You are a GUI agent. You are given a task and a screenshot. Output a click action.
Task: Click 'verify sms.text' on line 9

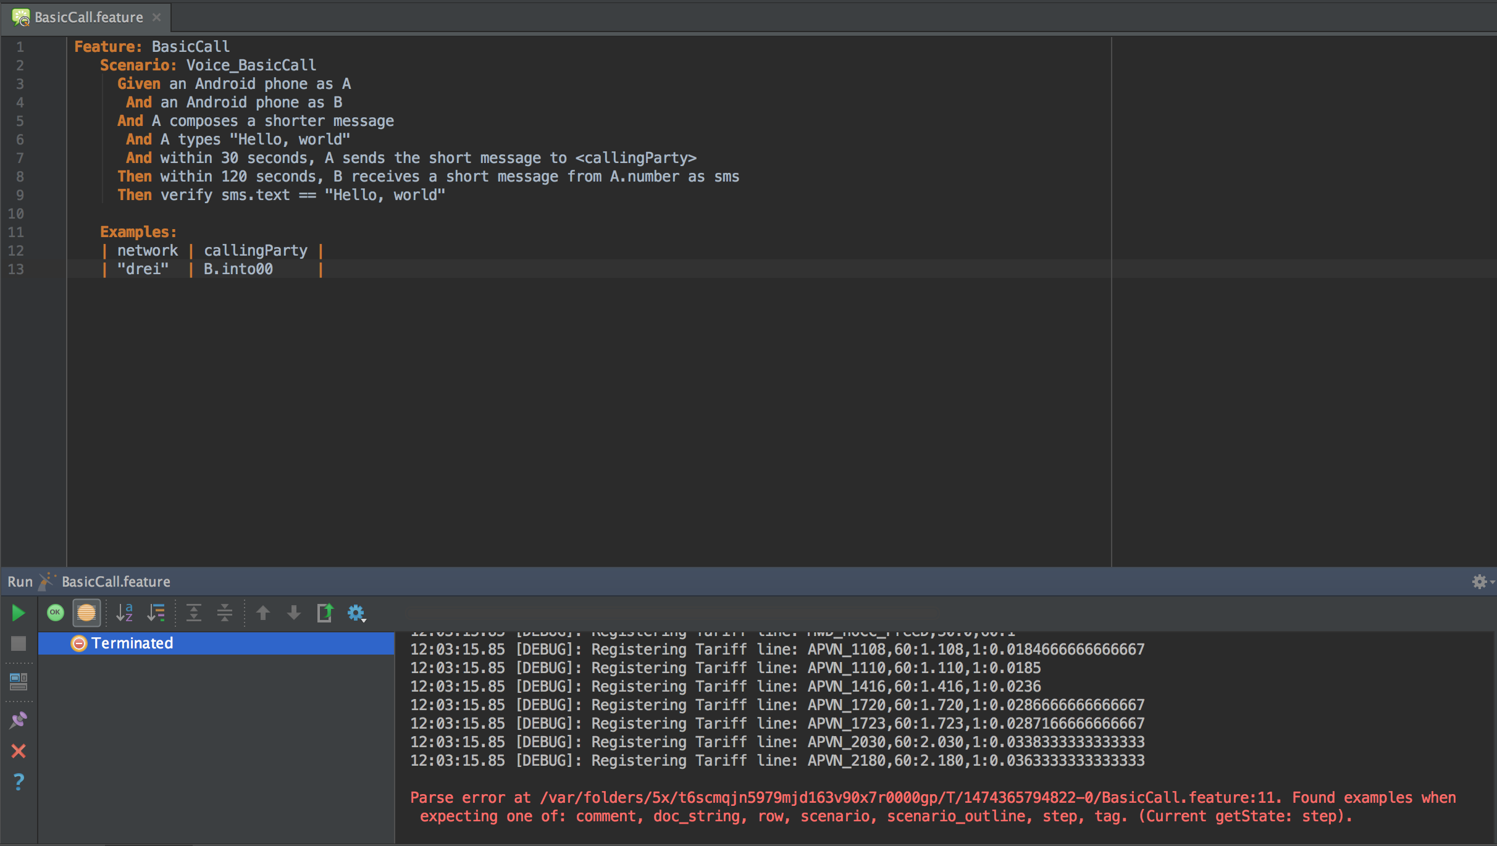click(225, 195)
